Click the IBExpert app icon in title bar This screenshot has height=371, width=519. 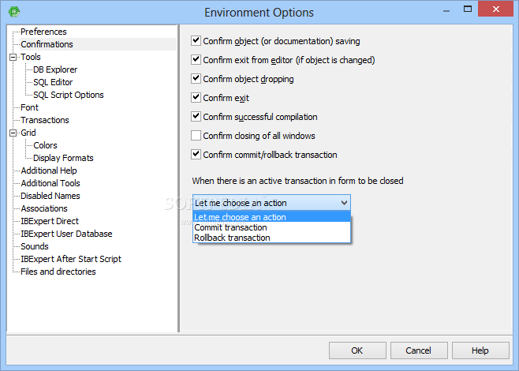point(14,12)
